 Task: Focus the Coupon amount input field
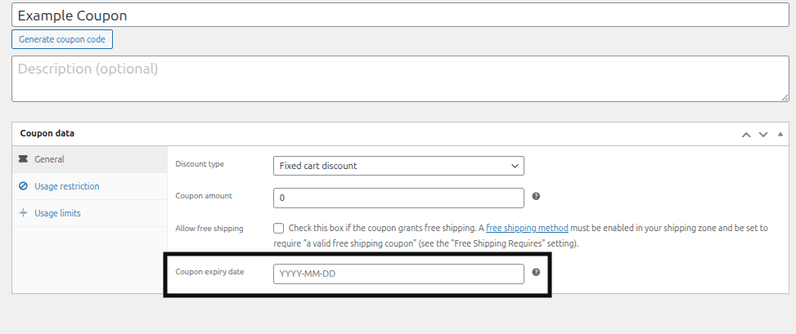point(398,198)
